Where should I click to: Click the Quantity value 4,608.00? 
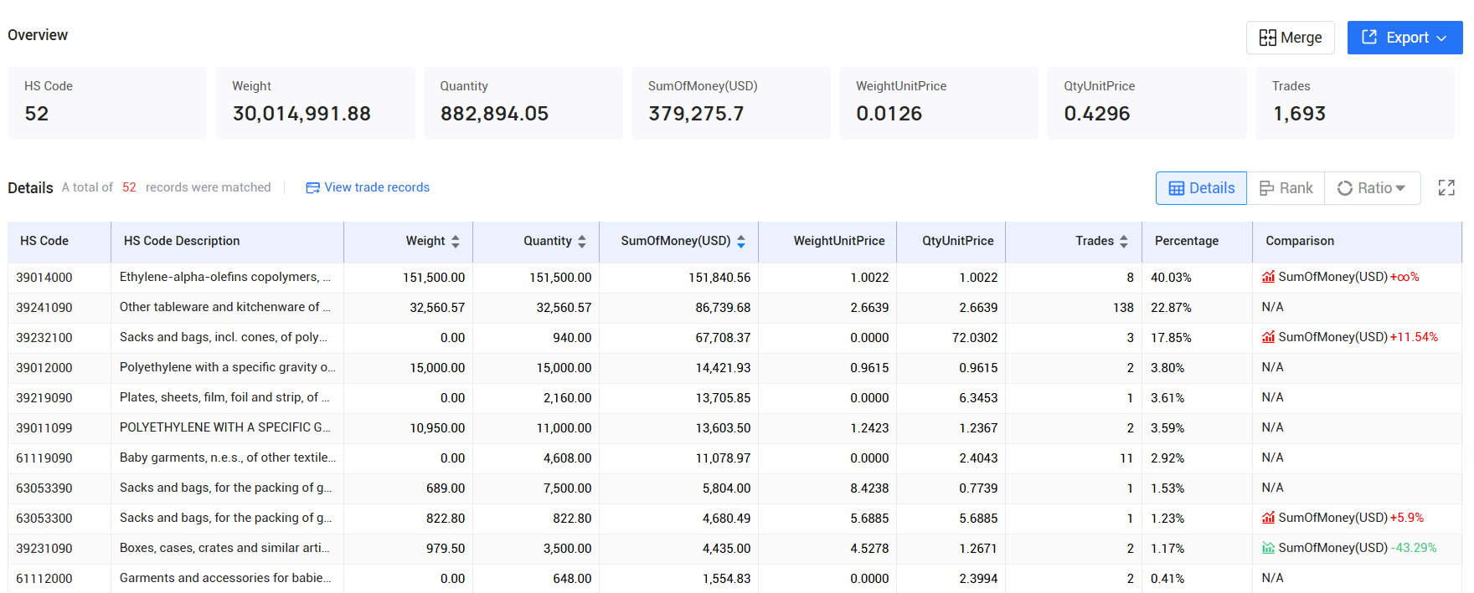567,458
